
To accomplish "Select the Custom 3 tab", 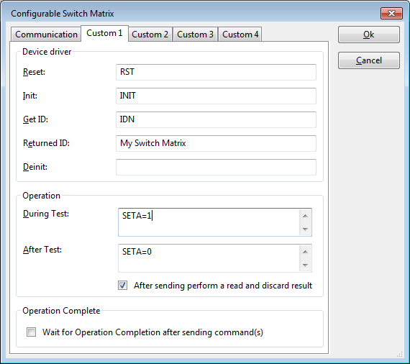I will (x=195, y=35).
